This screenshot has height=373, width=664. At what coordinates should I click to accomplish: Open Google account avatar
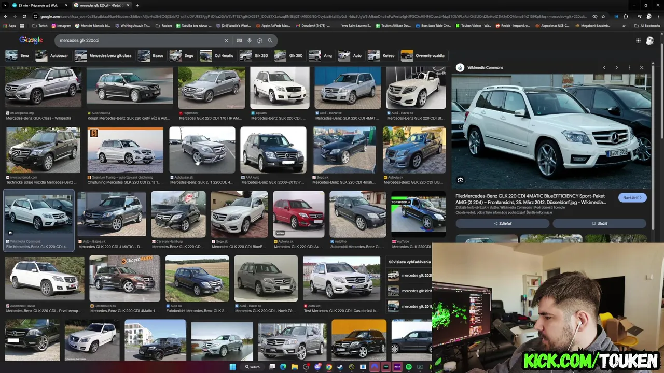tap(650, 40)
